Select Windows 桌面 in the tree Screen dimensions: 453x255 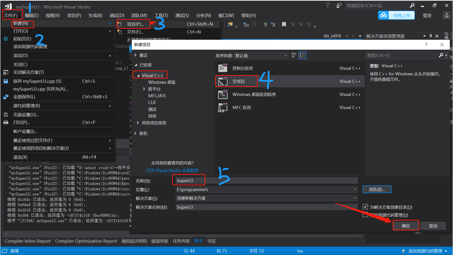(x=162, y=82)
